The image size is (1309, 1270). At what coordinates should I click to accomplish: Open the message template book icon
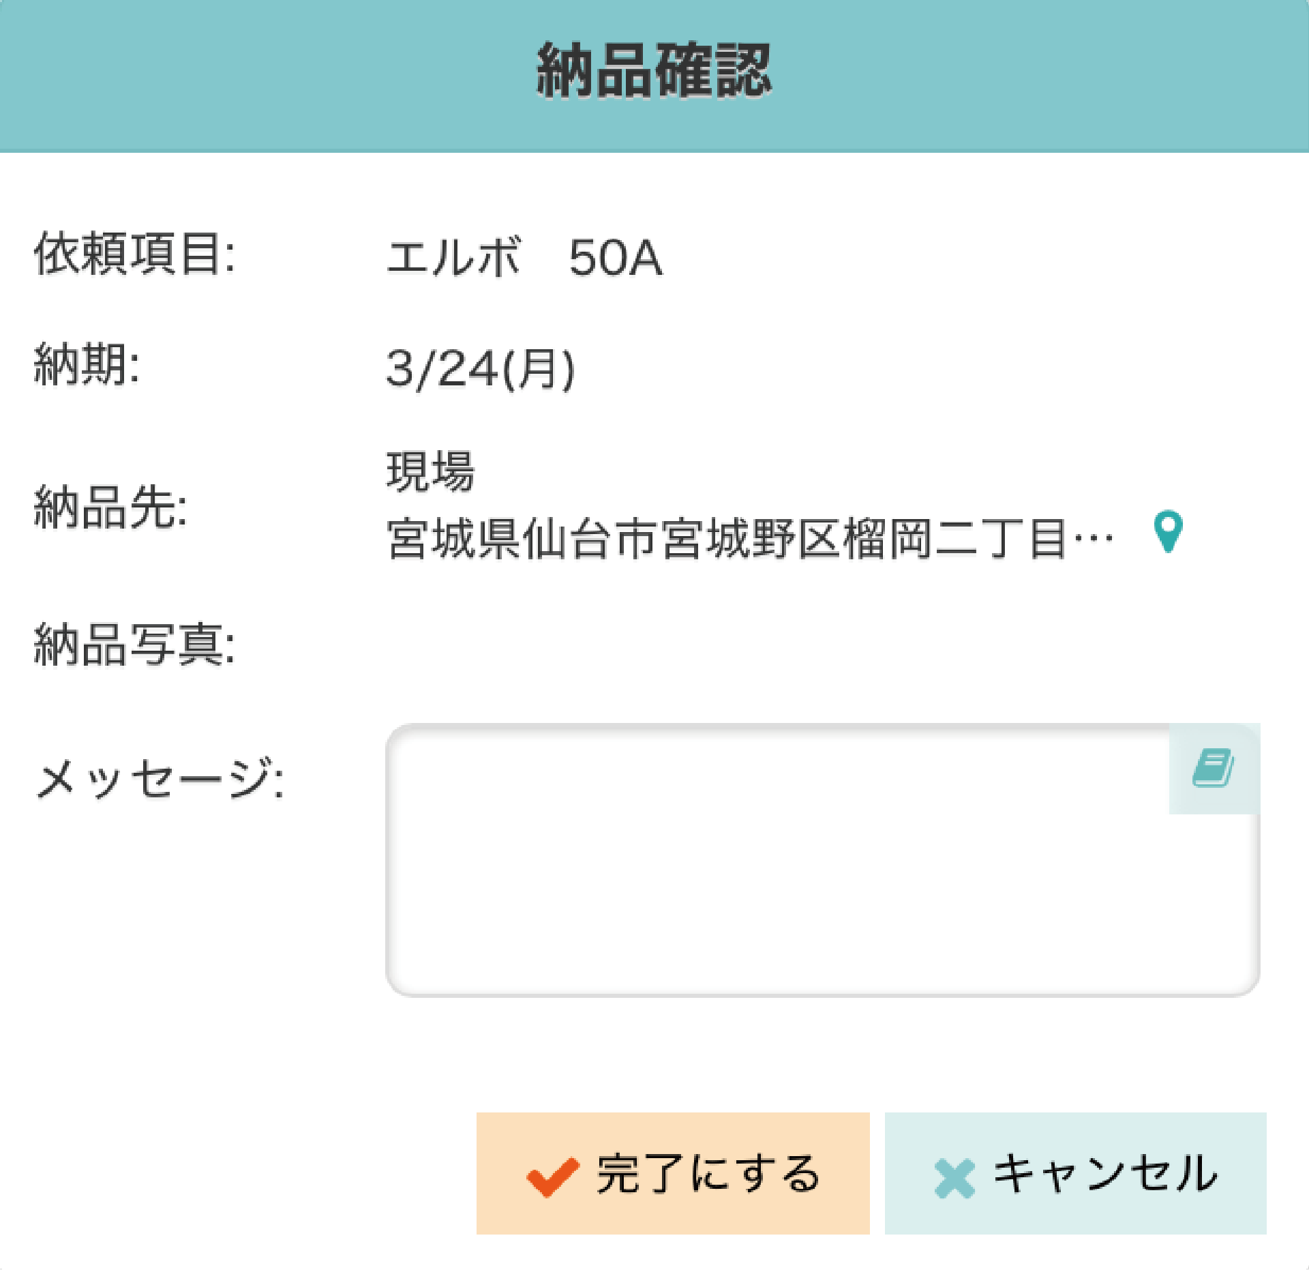[x=1214, y=769]
